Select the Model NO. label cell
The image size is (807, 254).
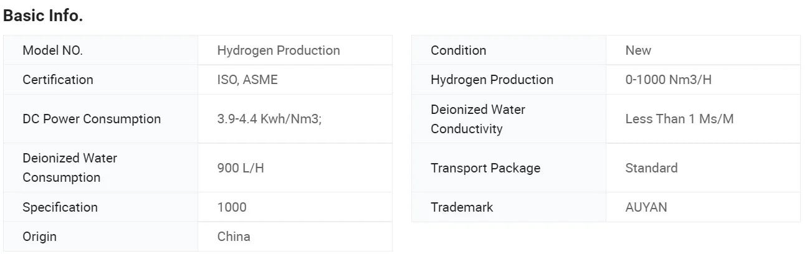click(x=52, y=50)
